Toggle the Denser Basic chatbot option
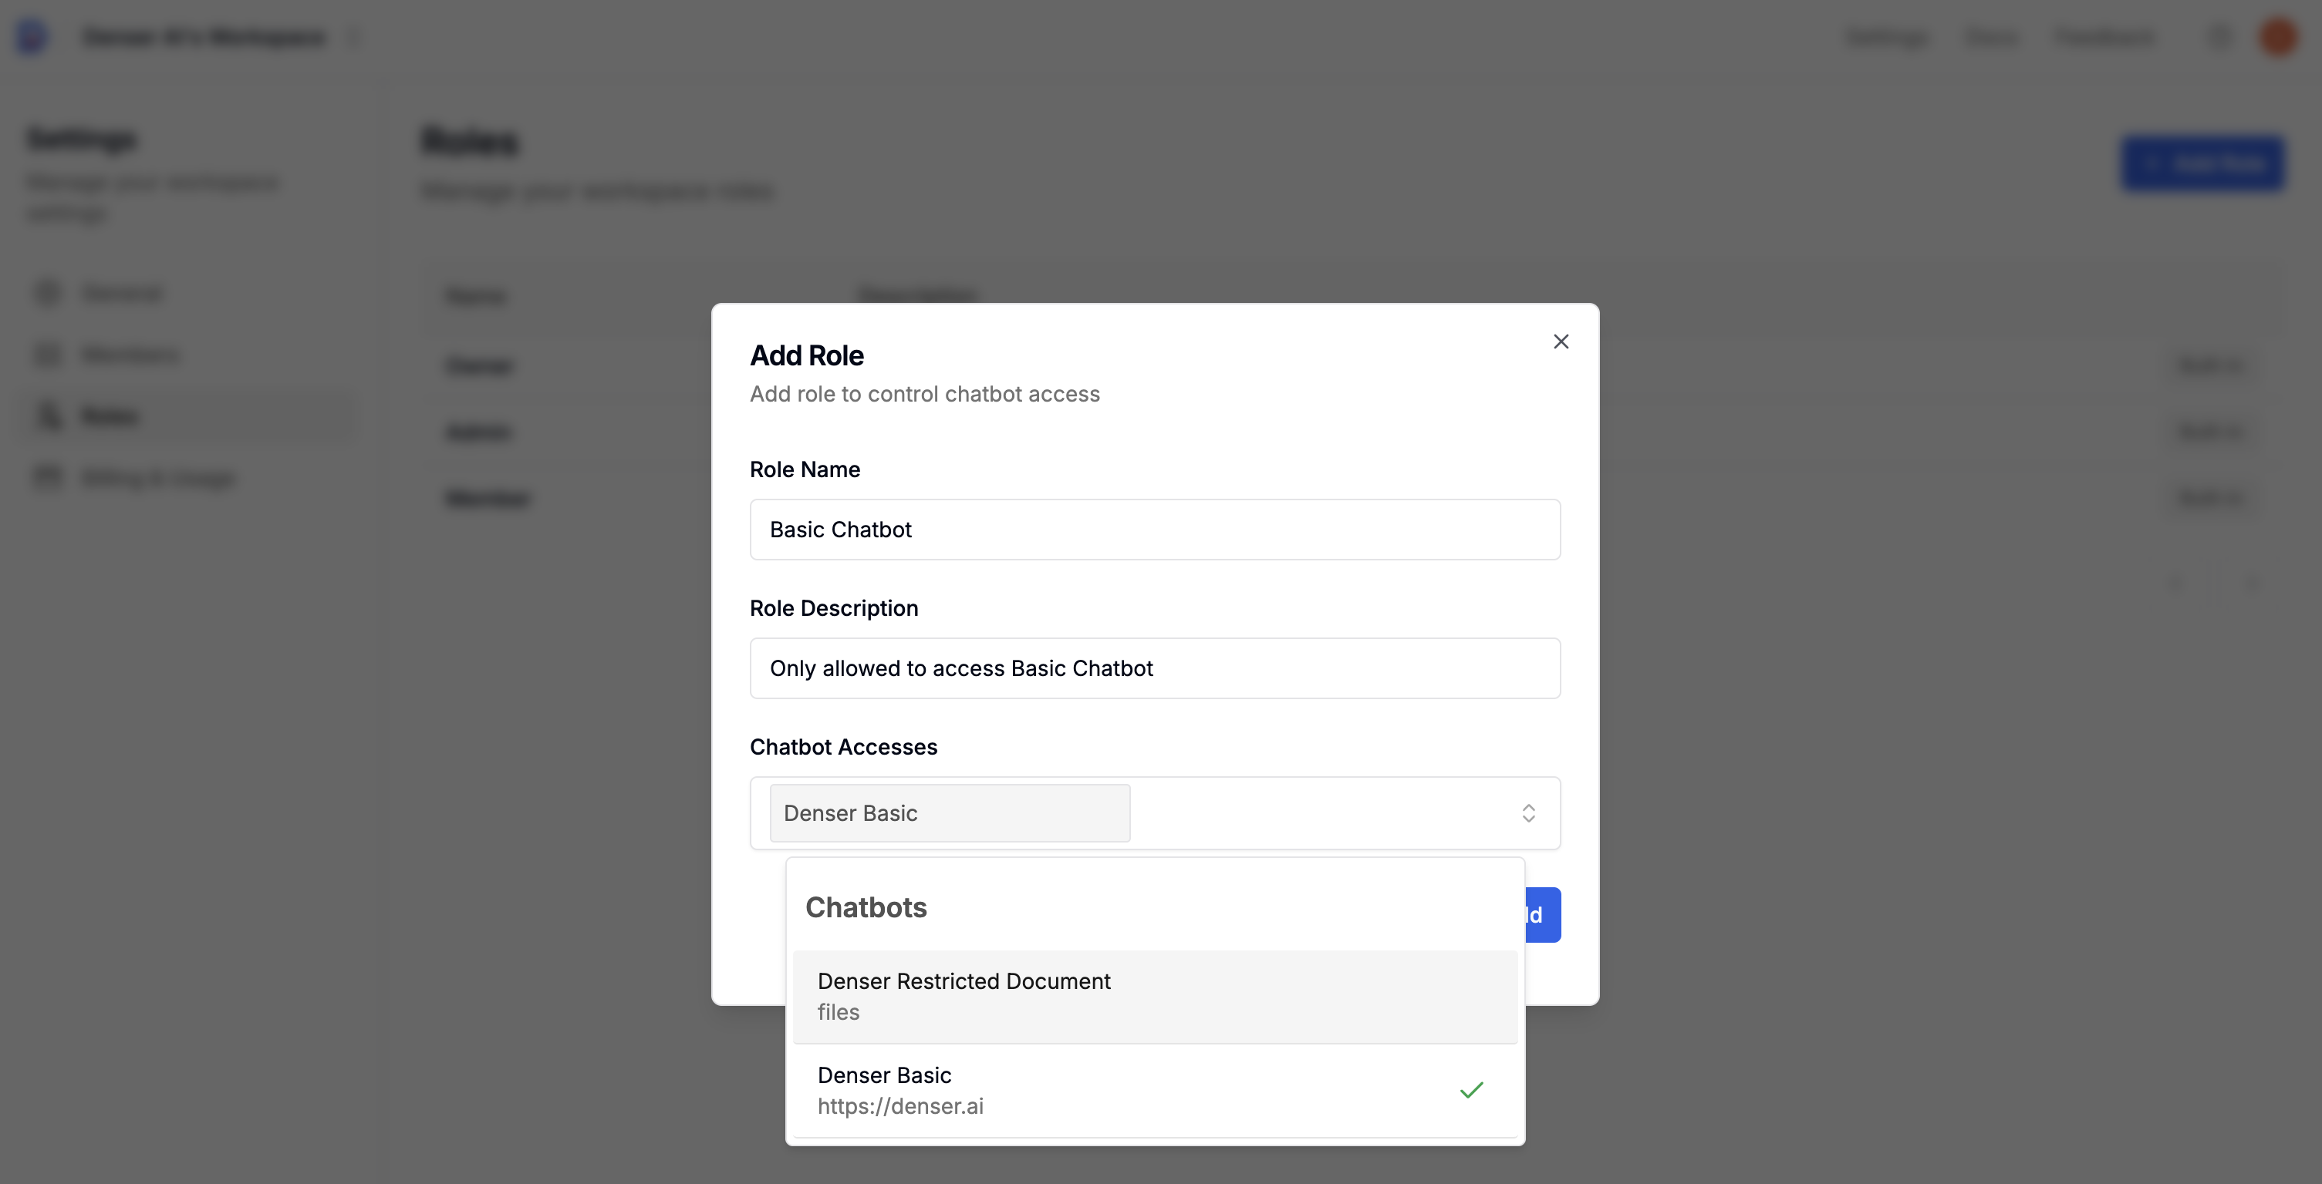Screen dimensions: 2322x1184 [1155, 1091]
